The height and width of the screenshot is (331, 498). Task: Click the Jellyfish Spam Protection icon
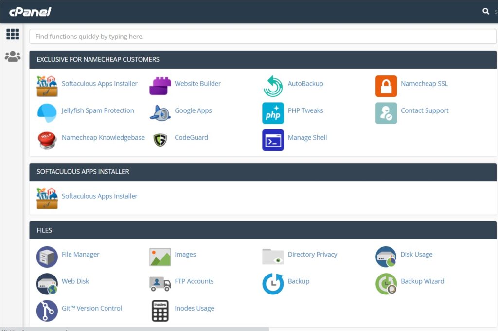tap(47, 113)
